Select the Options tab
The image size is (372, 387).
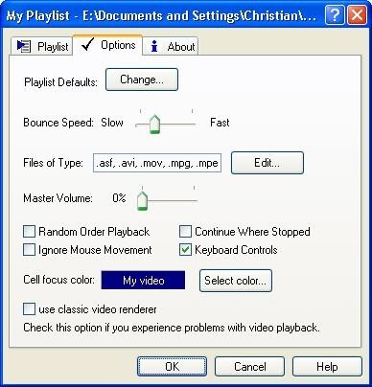coord(107,45)
